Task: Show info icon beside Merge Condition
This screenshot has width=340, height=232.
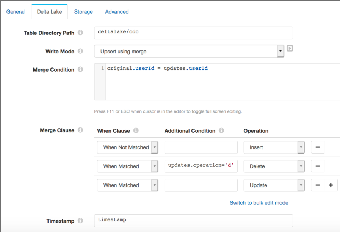Action: [x=80, y=69]
